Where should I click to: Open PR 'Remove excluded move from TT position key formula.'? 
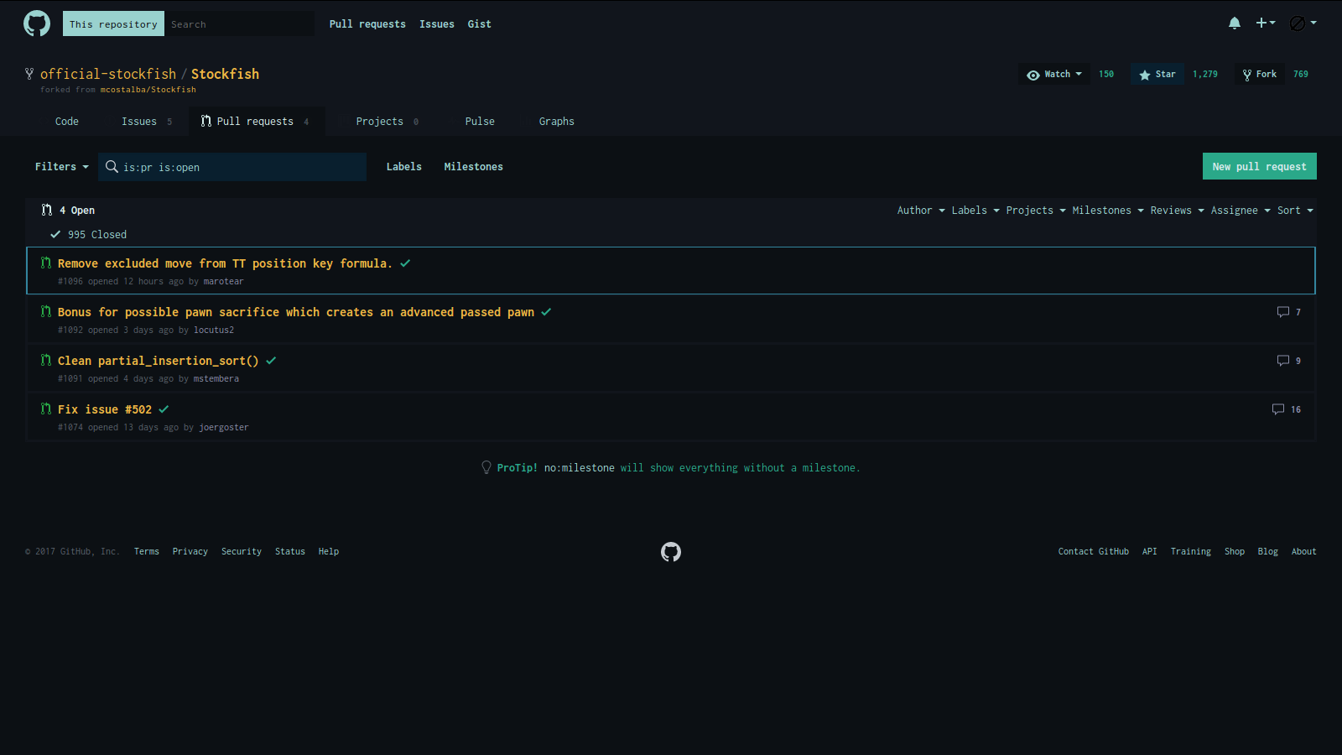pyautogui.click(x=225, y=263)
